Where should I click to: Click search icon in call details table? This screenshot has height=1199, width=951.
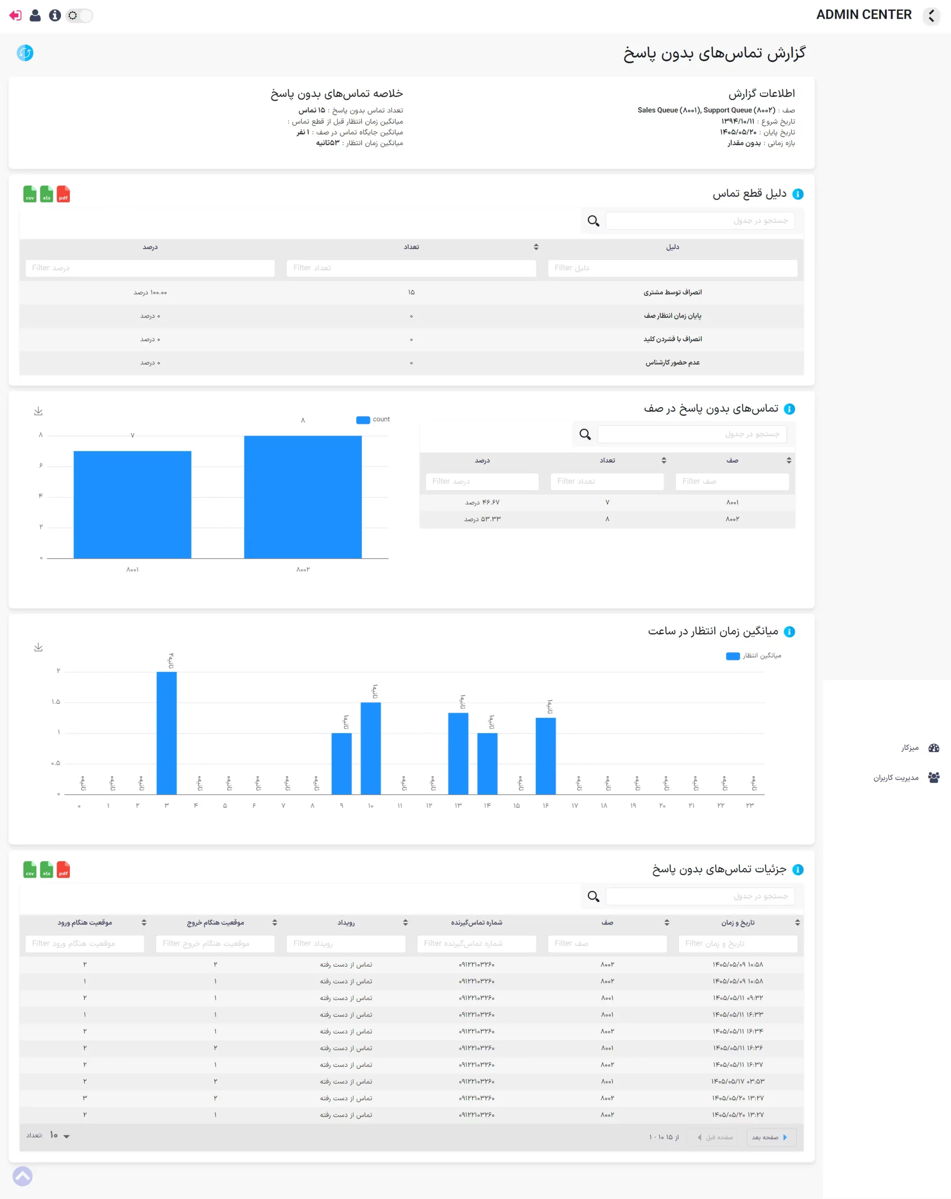(594, 896)
